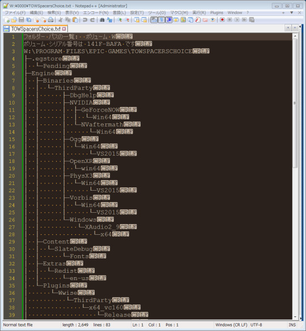The image size is (306, 331).
Task: Play back recorded macro icon
Action: (x=237, y=20)
